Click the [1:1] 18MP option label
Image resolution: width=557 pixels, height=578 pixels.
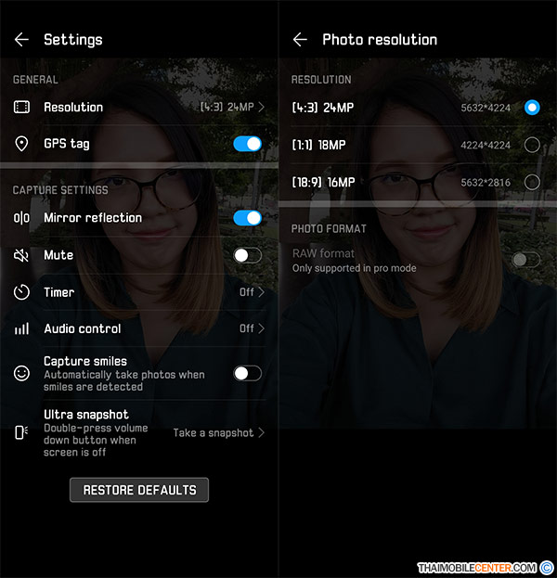(x=318, y=145)
